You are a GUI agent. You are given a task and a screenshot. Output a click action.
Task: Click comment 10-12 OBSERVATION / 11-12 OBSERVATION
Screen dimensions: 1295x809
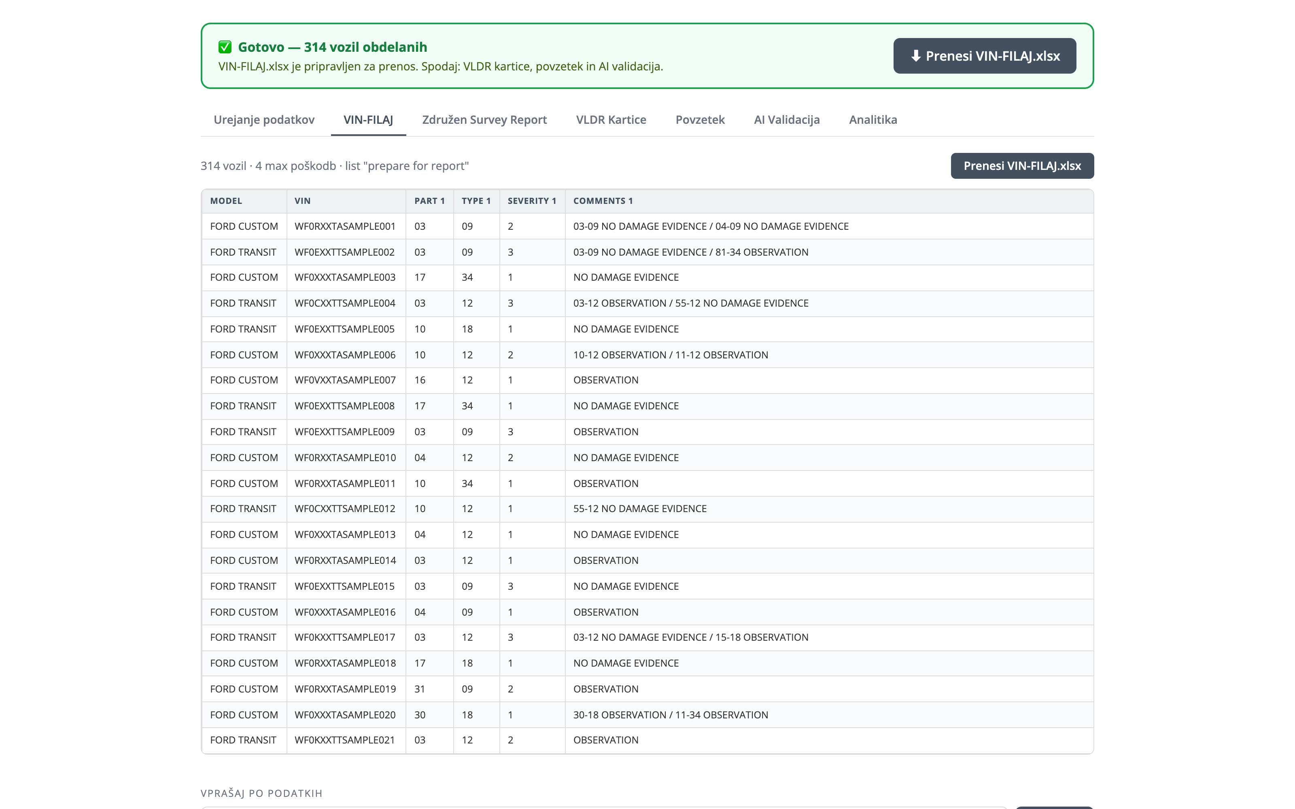(671, 355)
